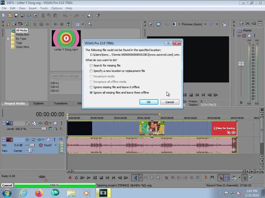This screenshot has height=198, width=265.
Task: Adjust audio track Pan slider
Action: pyautogui.click(x=30, y=151)
